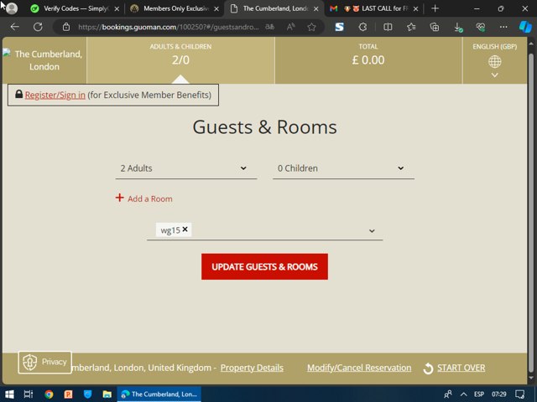The image size is (537, 402).
Task: Open the Privacy settings button
Action: coord(44,362)
